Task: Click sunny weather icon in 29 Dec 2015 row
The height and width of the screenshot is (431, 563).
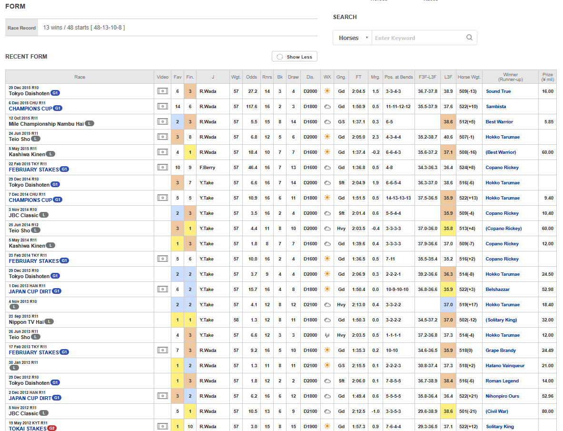Action: (x=327, y=91)
